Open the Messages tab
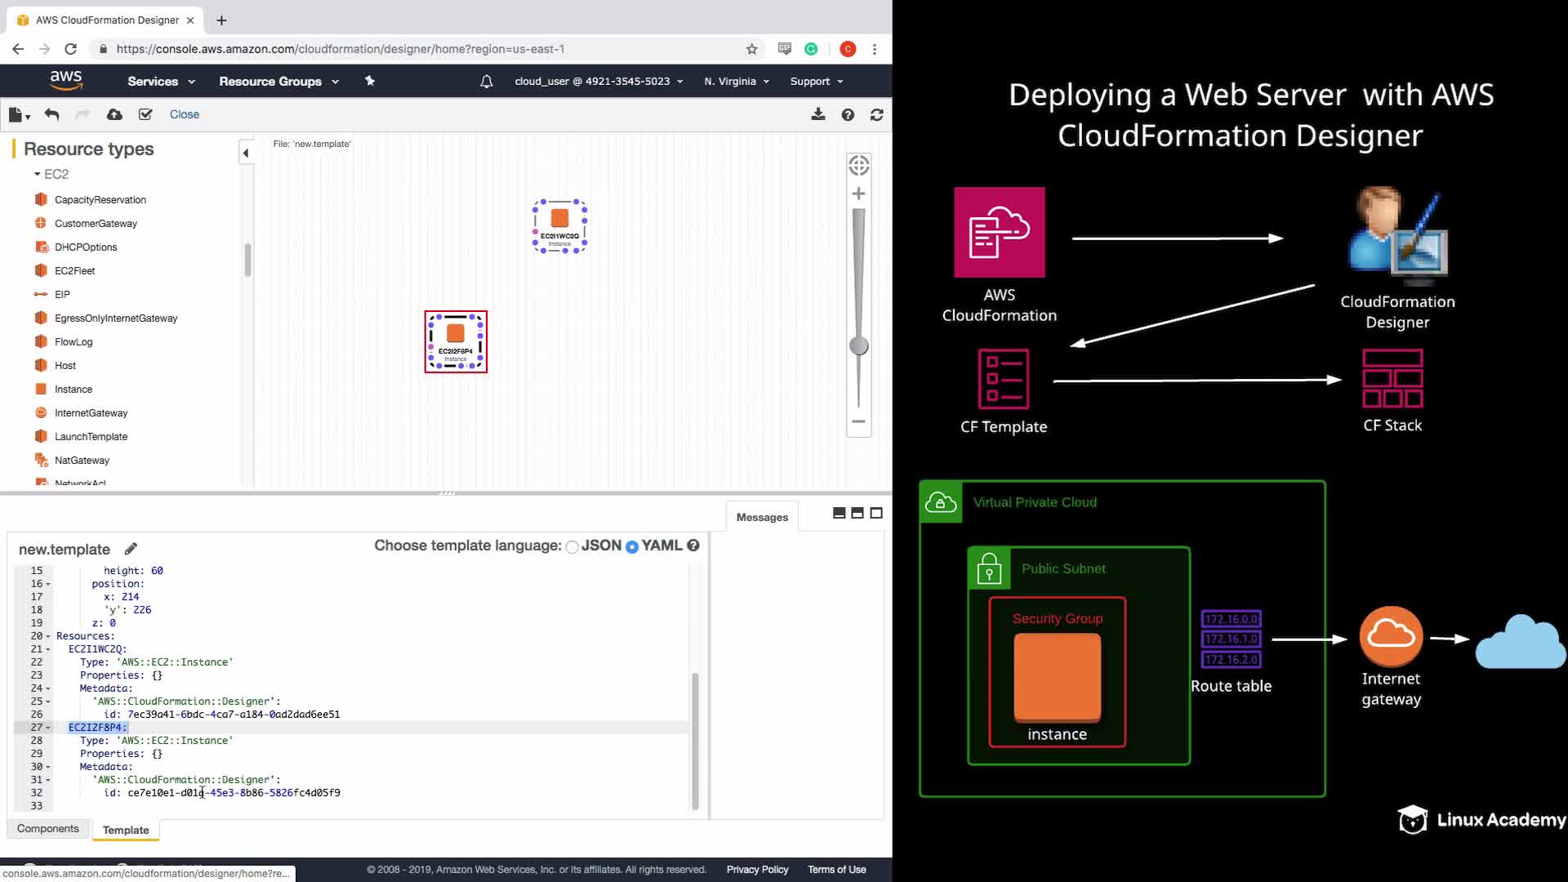This screenshot has width=1568, height=882. pos(761,517)
